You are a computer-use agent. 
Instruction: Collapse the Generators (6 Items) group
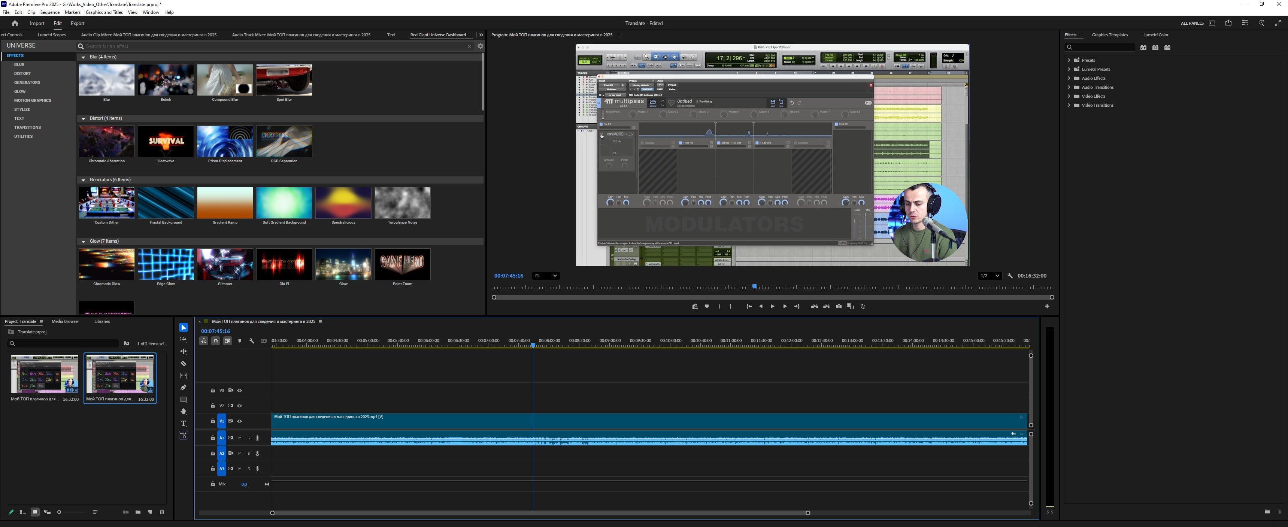pos(83,180)
